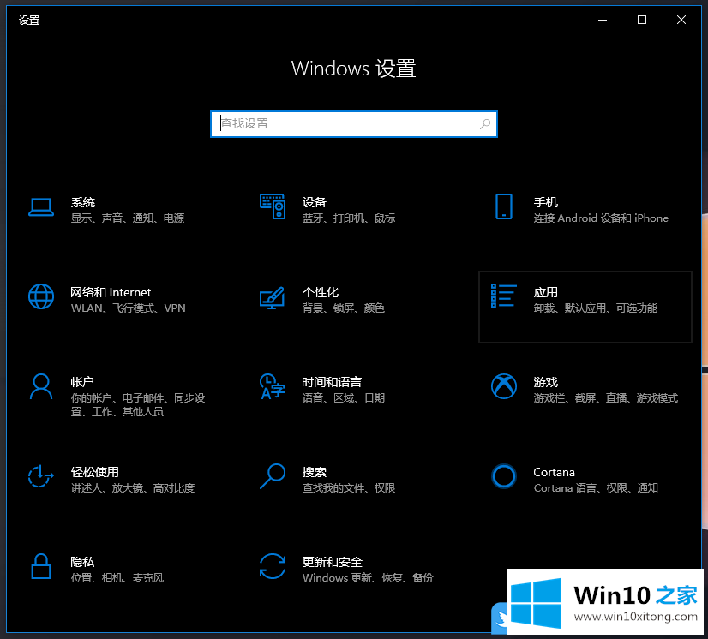The width and height of the screenshot is (708, 639).
Task: Click WLAN、飞行模式、VPN description
Action: click(129, 308)
